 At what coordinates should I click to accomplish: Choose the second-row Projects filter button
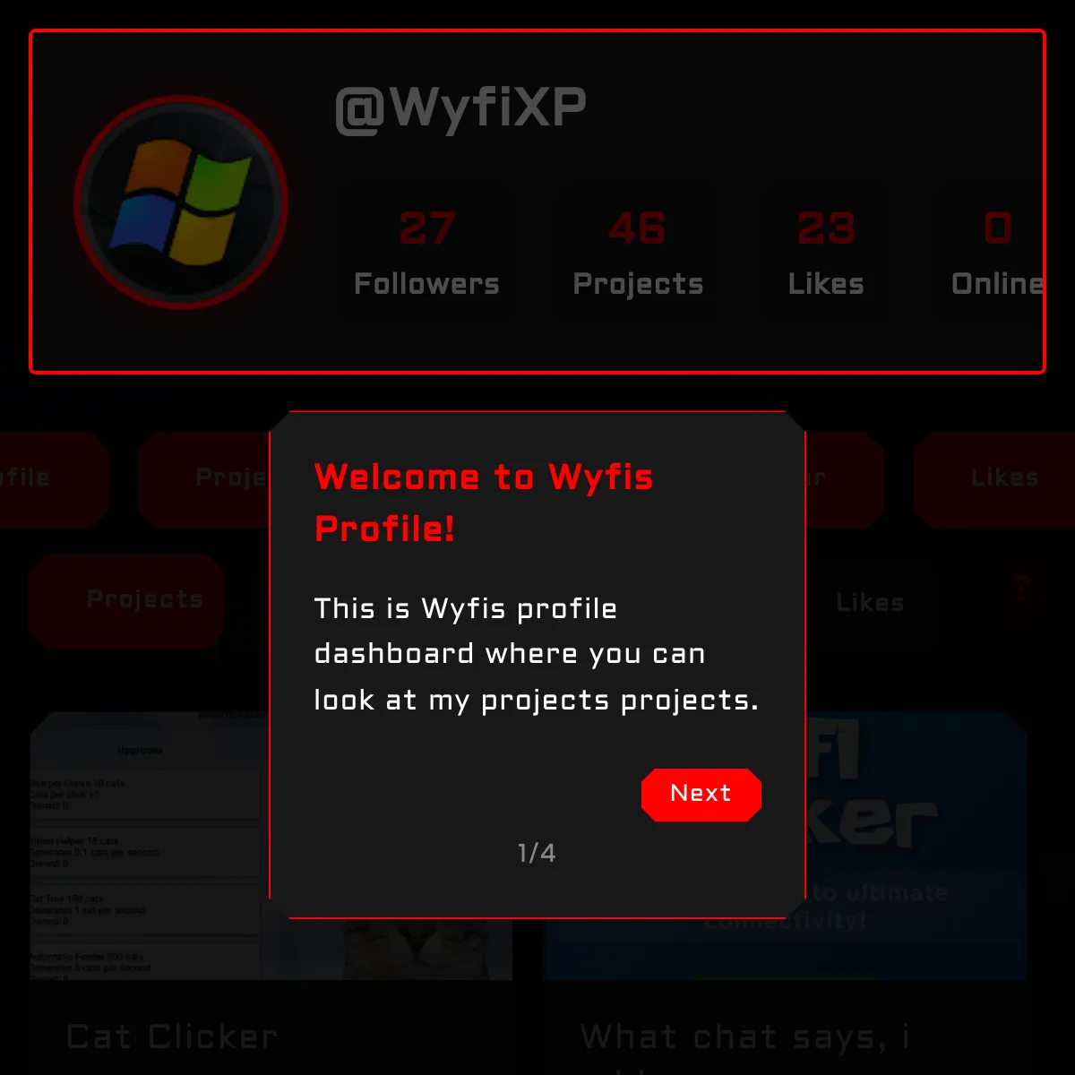[x=126, y=600]
